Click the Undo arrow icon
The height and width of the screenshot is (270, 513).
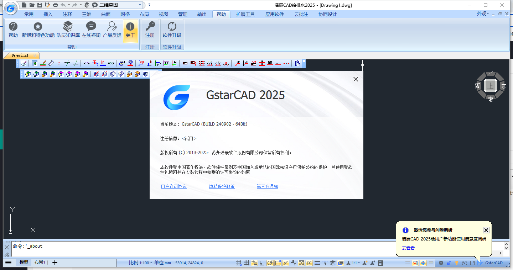[x=63, y=5]
